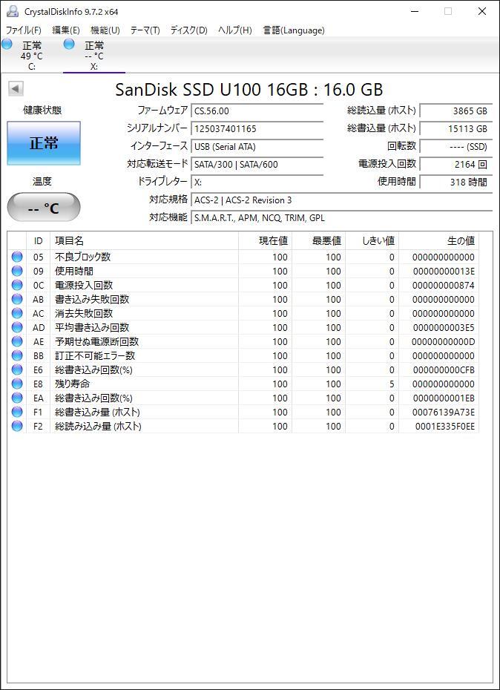Click status orb for 予期せぬ電源断回数 row

pyautogui.click(x=17, y=341)
